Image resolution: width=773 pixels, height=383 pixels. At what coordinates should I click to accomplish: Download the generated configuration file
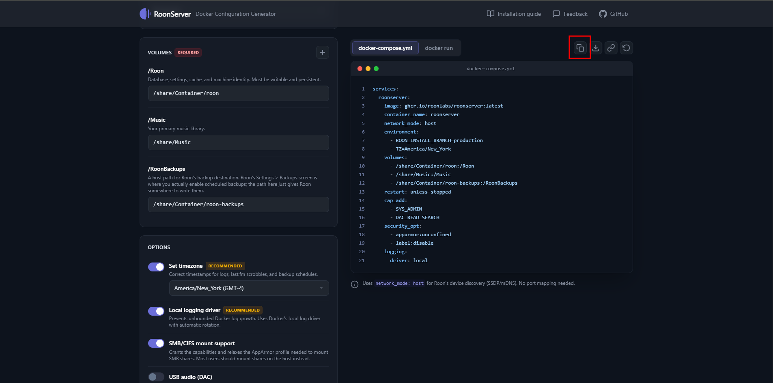click(x=596, y=48)
